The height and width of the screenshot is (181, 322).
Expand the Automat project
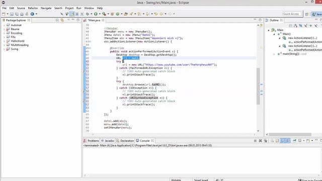click(x=4, y=25)
